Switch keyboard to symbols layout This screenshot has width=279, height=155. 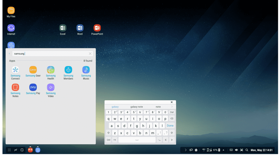(x=115, y=140)
